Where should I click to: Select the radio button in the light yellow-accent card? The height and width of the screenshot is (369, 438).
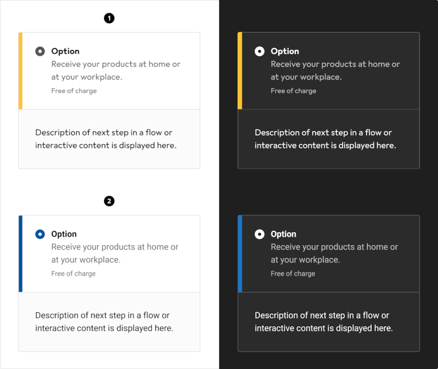(40, 51)
